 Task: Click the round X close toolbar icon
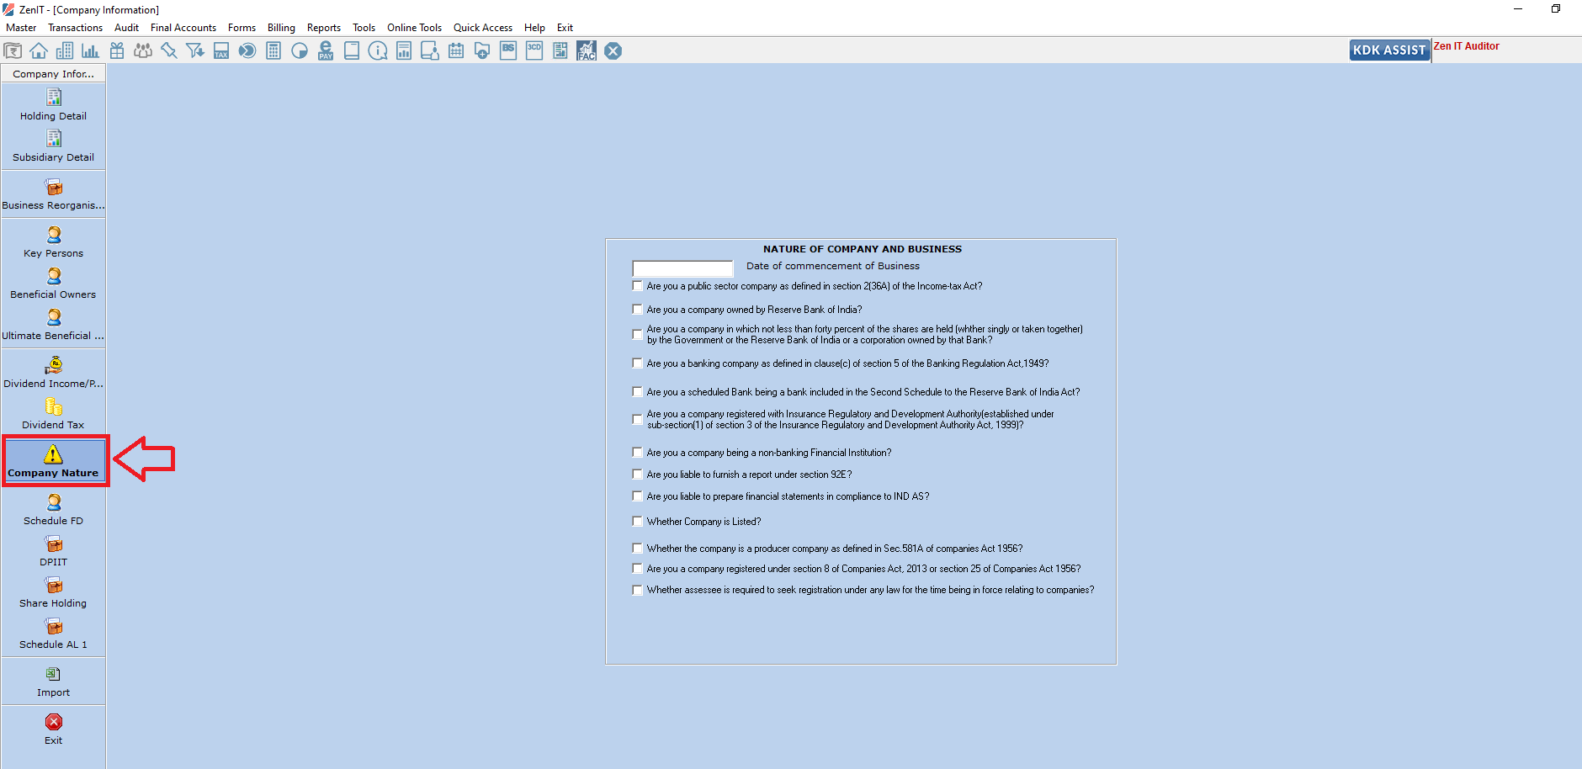[613, 50]
